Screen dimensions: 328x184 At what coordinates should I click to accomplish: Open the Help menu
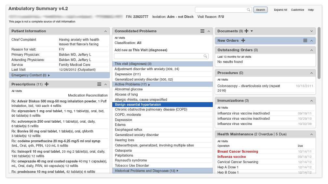(x=311, y=10)
